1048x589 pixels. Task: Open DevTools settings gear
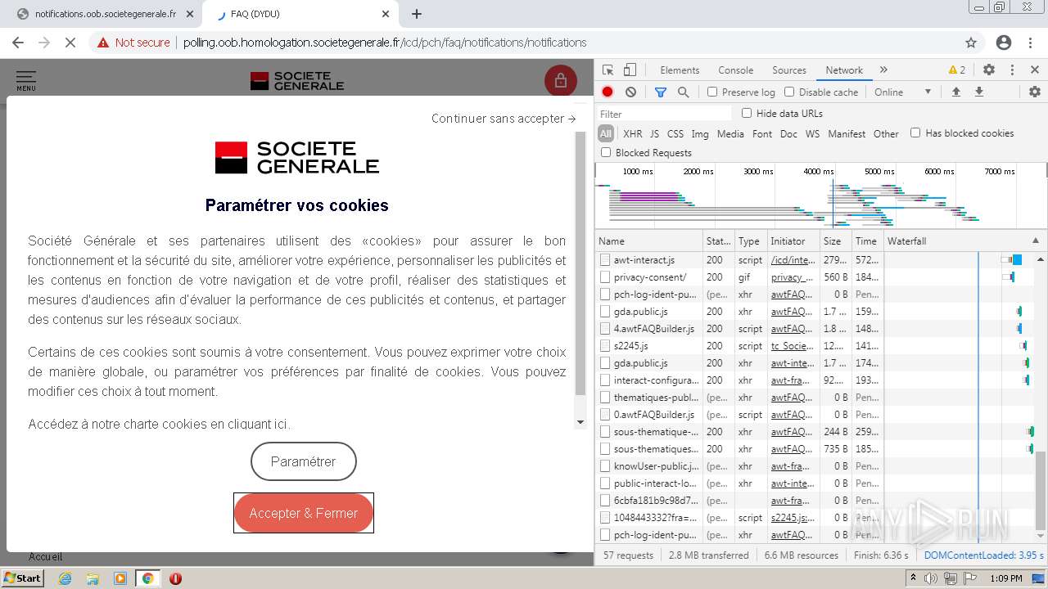coord(989,70)
